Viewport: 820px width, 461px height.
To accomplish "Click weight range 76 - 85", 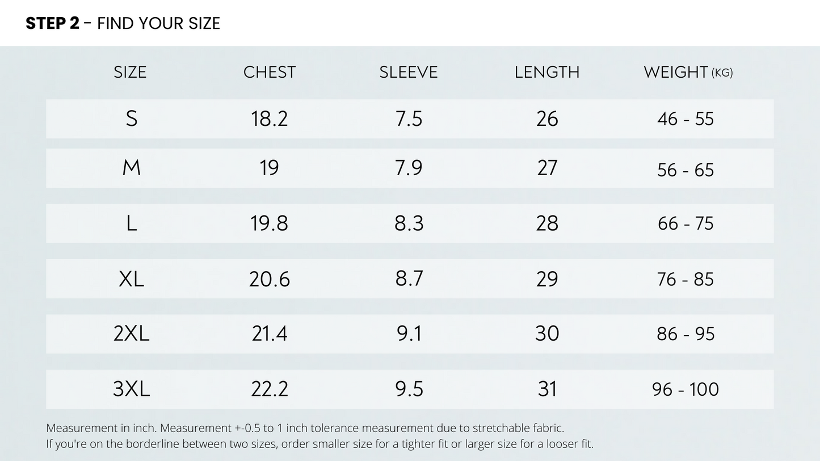I will 686,279.
